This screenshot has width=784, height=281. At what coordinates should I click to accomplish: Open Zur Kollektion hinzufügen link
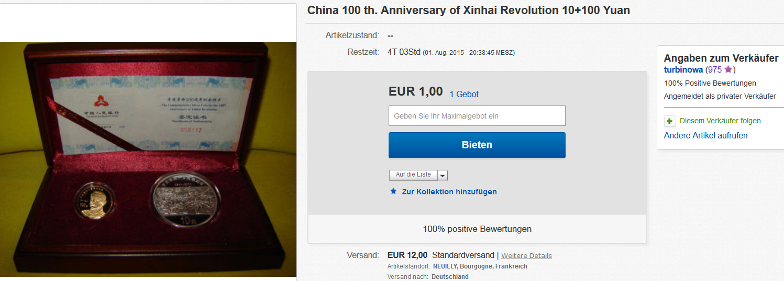(x=449, y=192)
